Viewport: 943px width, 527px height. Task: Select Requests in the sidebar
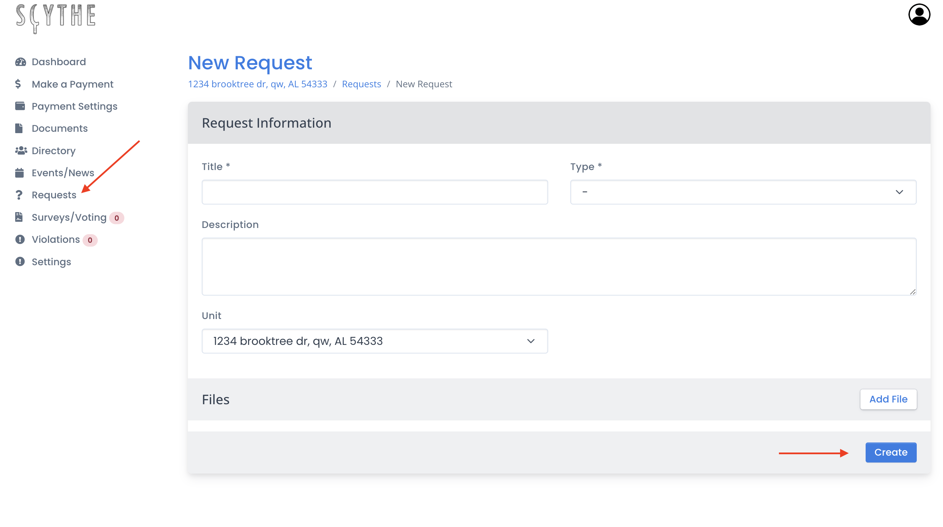click(x=54, y=195)
